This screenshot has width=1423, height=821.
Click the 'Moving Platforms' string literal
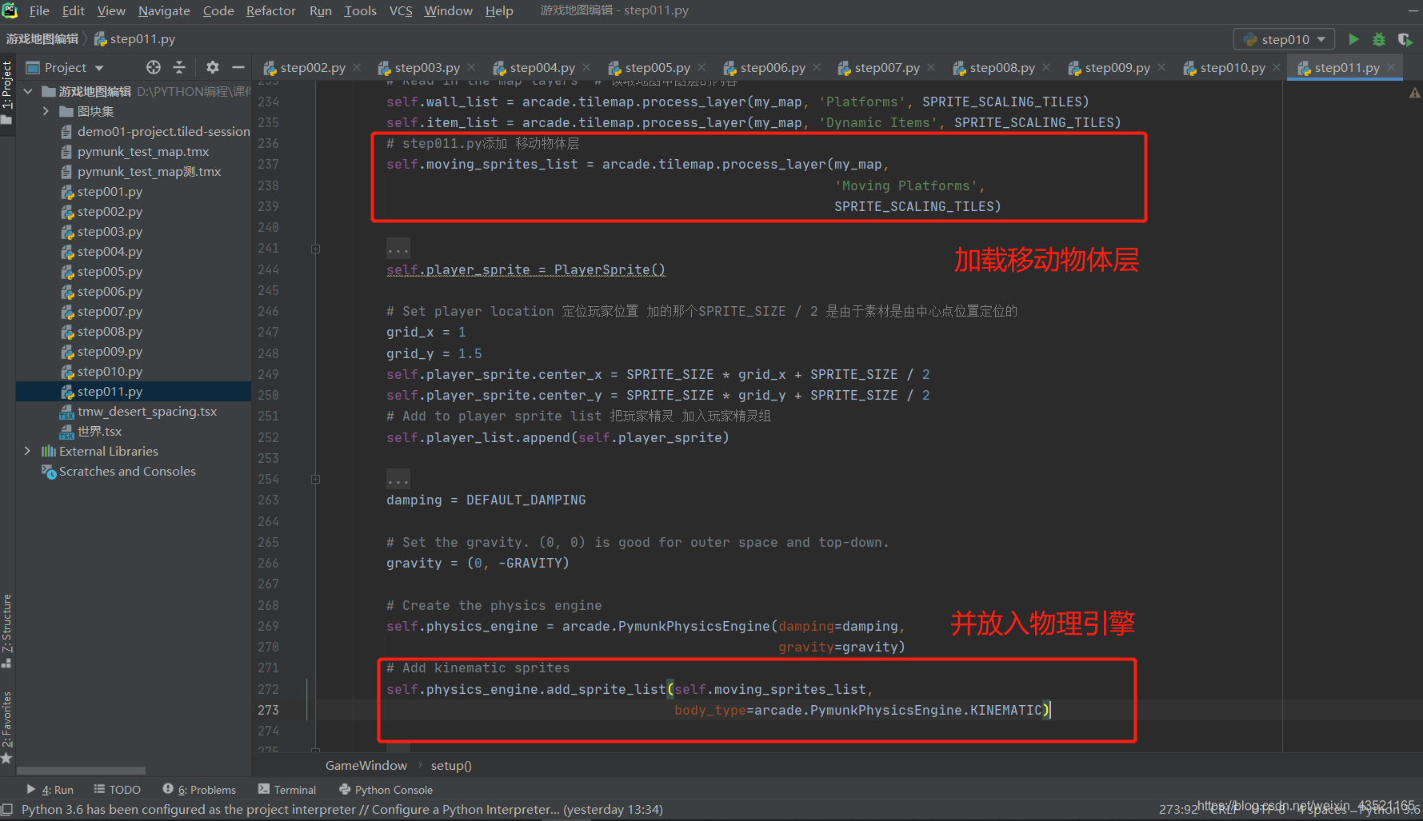pos(905,185)
